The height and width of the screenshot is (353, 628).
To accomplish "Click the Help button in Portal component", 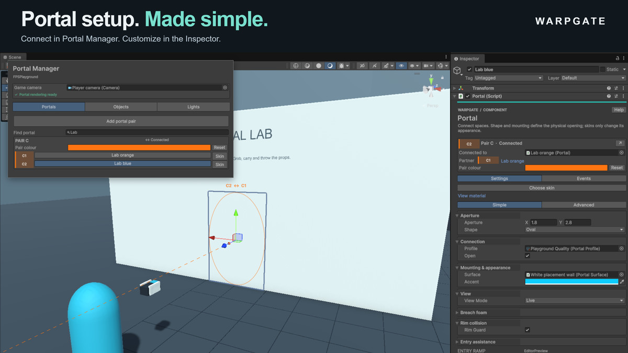I will (x=619, y=110).
